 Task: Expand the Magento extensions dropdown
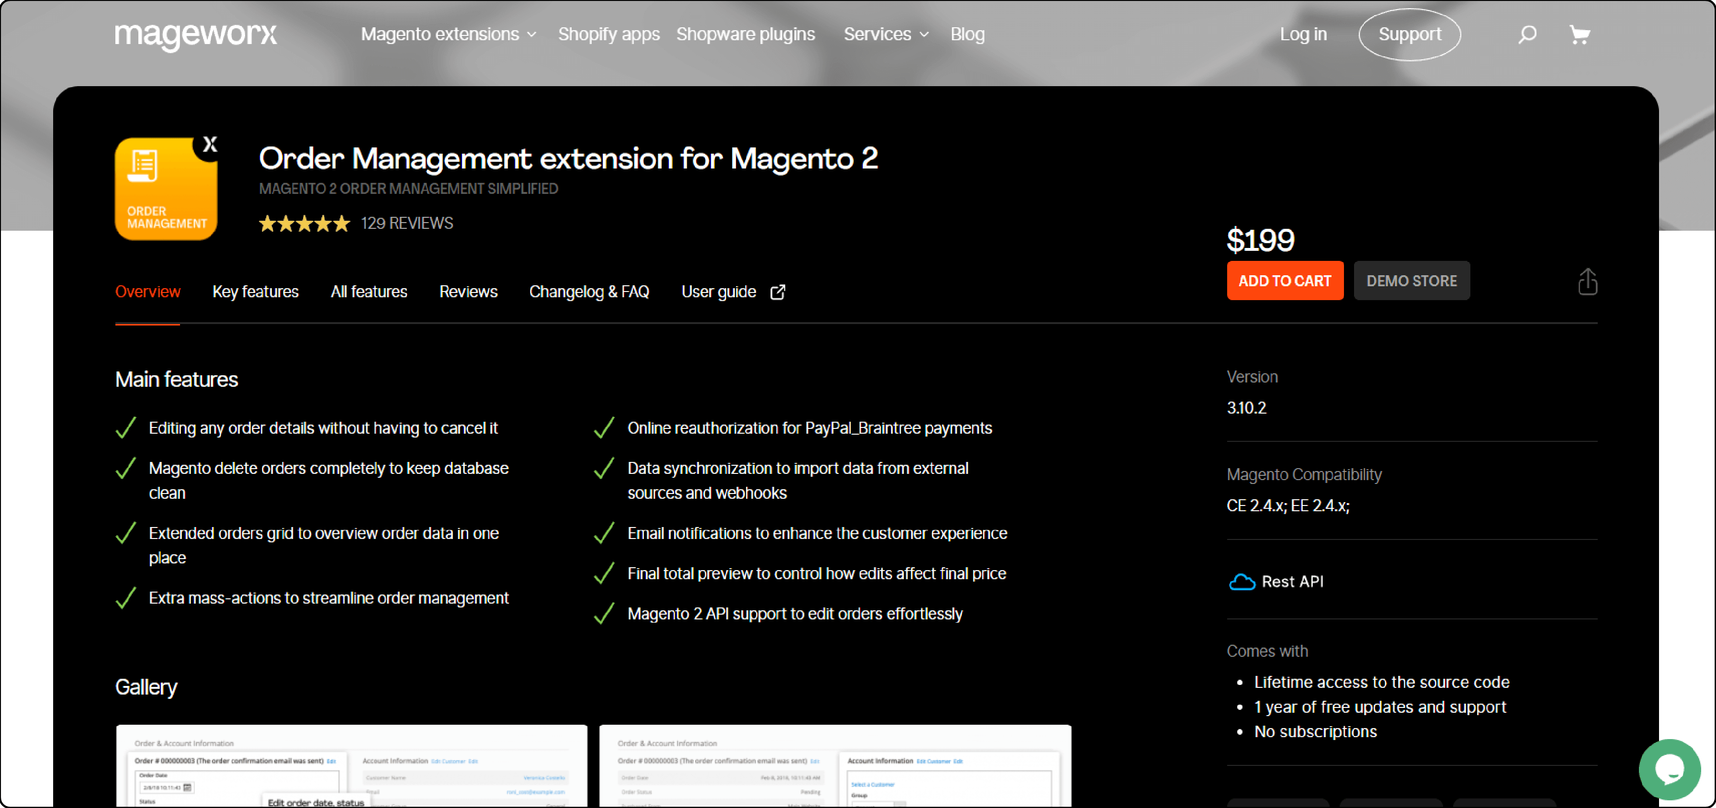pos(448,34)
